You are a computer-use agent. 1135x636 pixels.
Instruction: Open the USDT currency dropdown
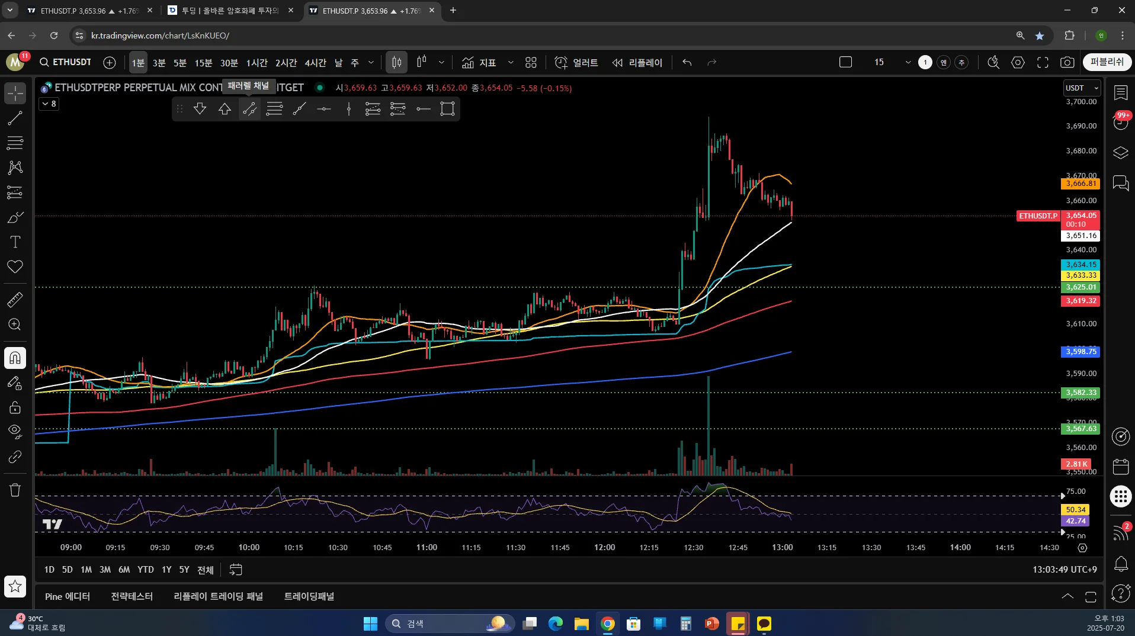point(1082,88)
